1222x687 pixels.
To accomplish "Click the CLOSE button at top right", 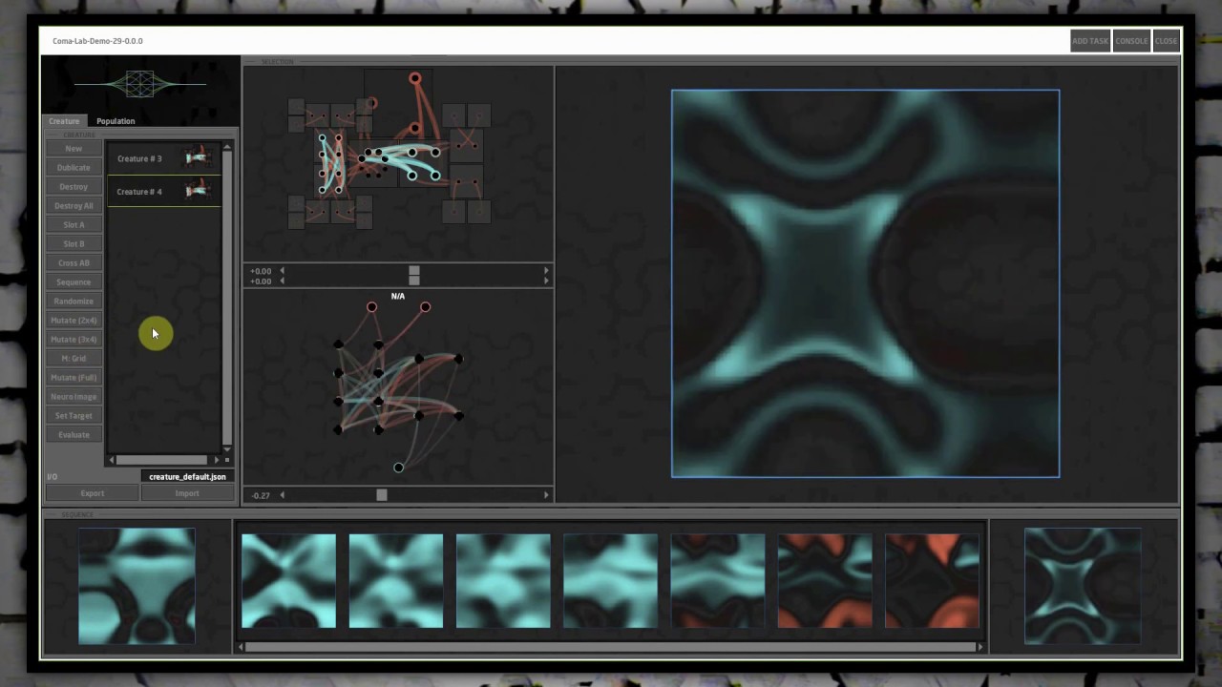I will coord(1166,41).
